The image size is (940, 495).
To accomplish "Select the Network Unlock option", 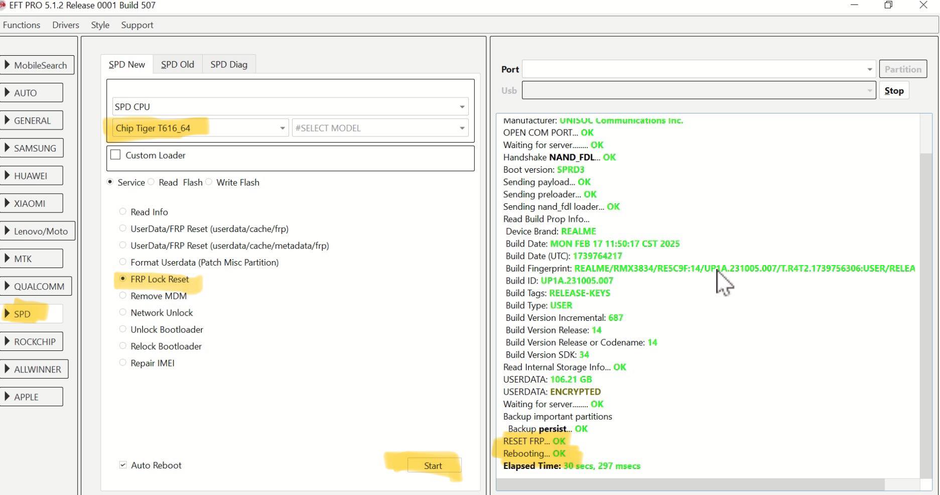I will tap(122, 312).
